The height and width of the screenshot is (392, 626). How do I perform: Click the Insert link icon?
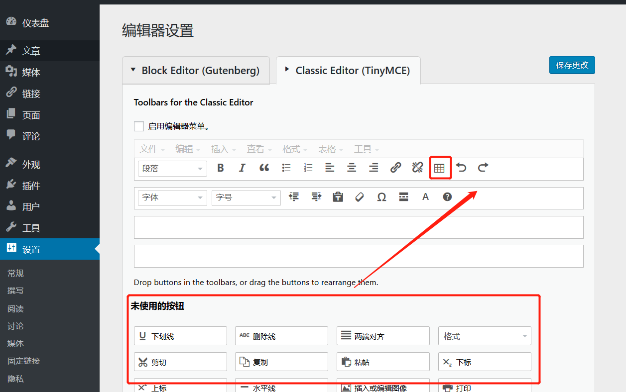(x=395, y=168)
